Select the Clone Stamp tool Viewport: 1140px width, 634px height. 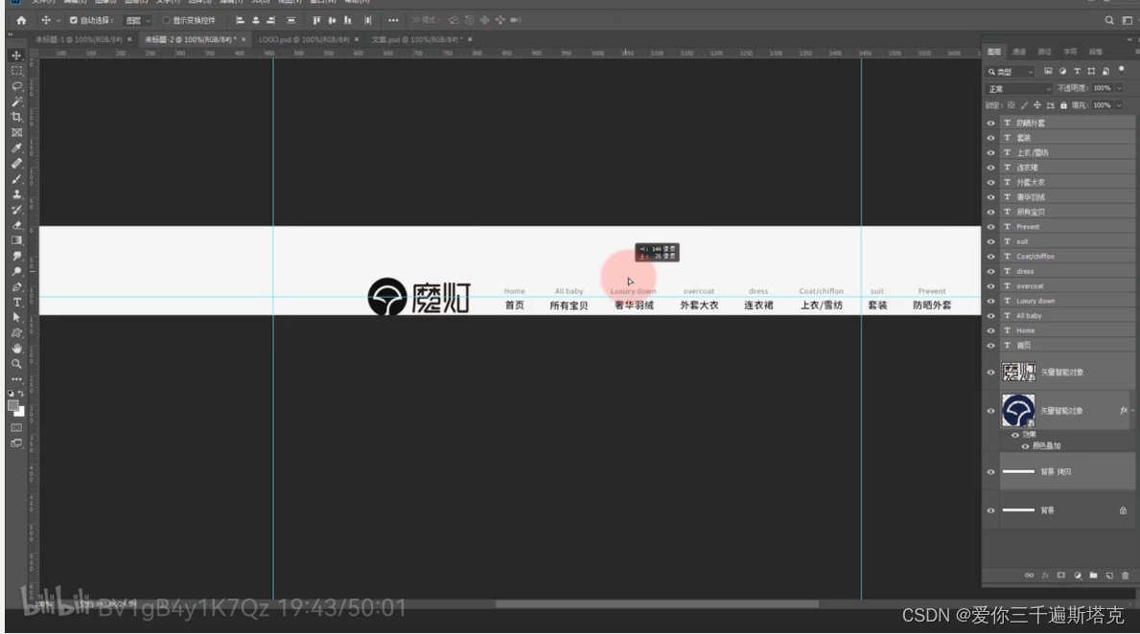coord(16,194)
